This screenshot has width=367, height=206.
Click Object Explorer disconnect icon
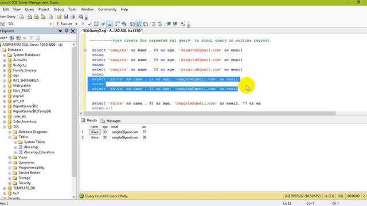tap(18, 38)
